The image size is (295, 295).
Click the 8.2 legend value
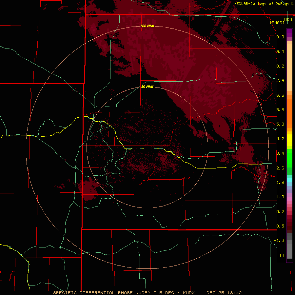[x=280, y=66]
